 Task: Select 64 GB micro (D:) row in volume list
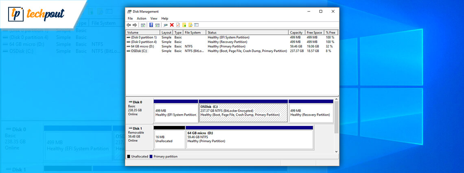pyautogui.click(x=142, y=47)
